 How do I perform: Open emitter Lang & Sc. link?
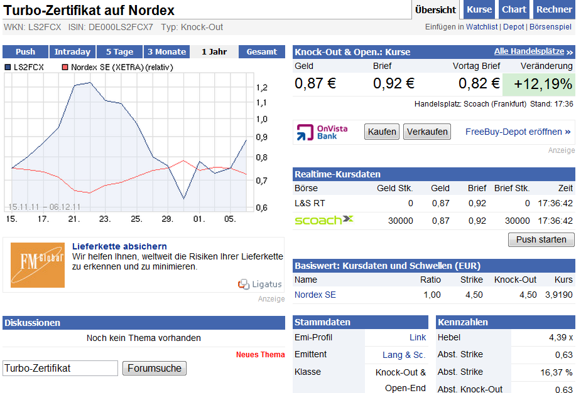click(x=404, y=355)
